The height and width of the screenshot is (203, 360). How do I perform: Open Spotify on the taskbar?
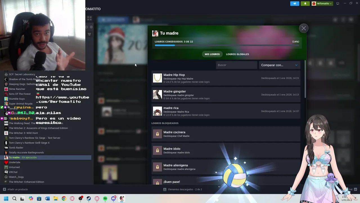point(105,198)
